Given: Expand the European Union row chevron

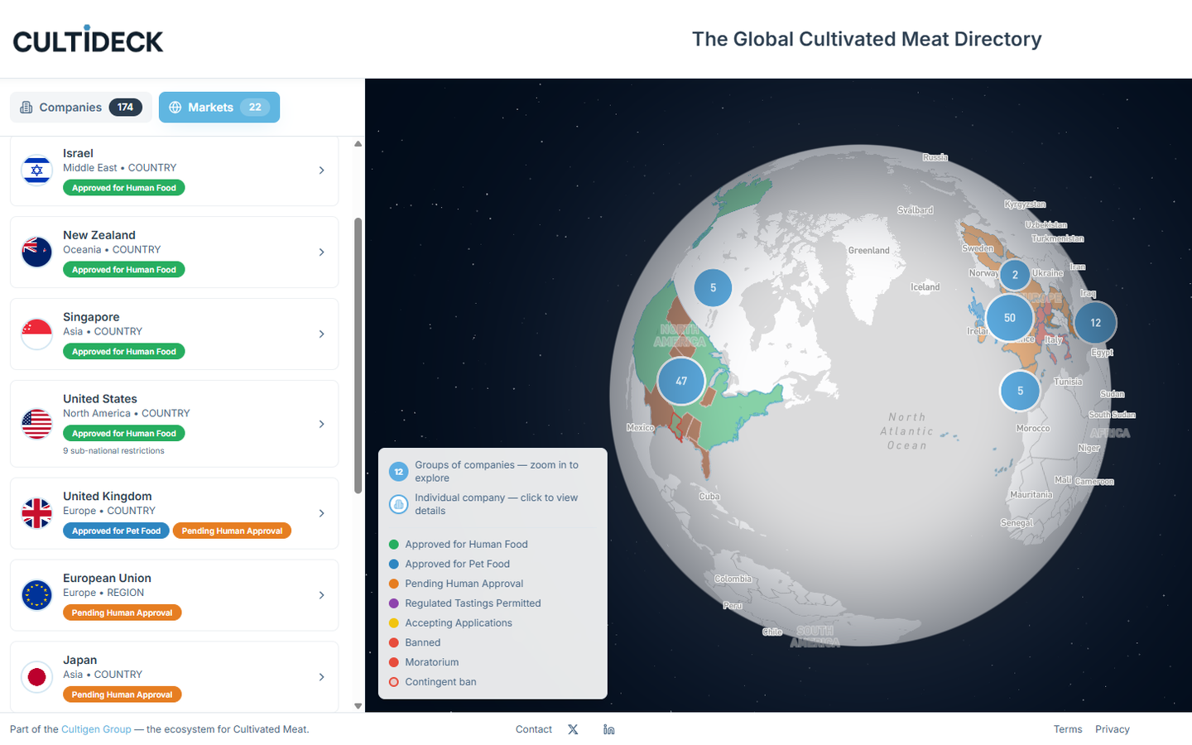Looking at the screenshot, I should click(x=322, y=595).
